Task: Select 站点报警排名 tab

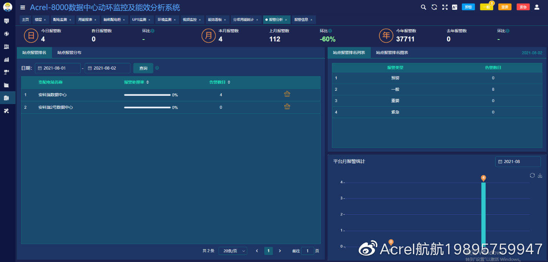Action: pyautogui.click(x=34, y=52)
